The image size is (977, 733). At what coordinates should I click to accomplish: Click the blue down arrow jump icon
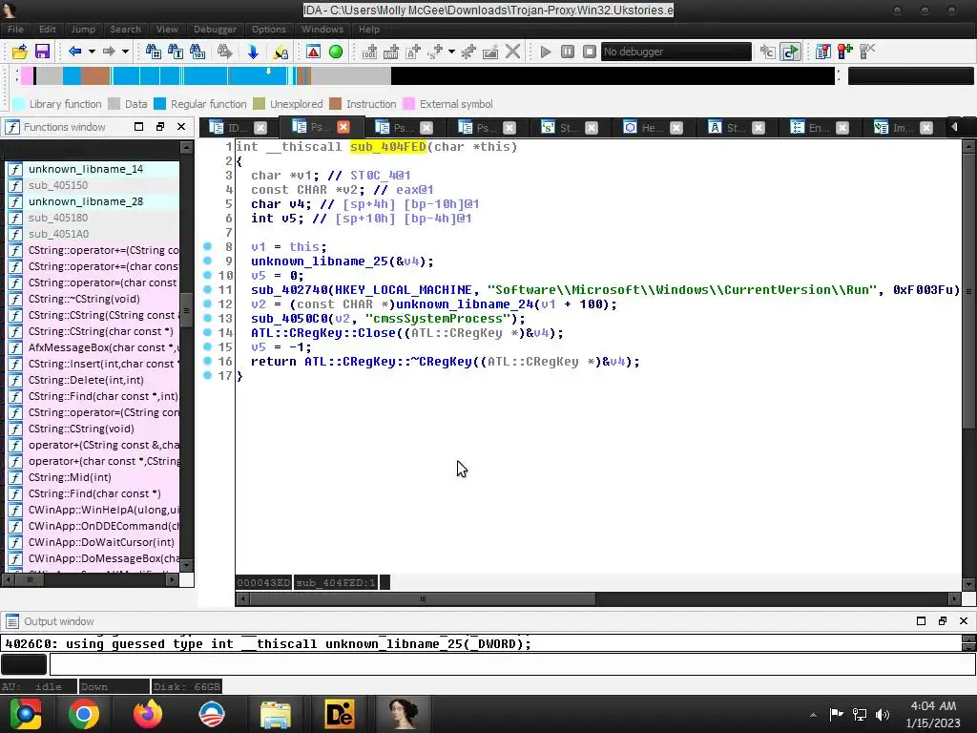[x=253, y=52]
